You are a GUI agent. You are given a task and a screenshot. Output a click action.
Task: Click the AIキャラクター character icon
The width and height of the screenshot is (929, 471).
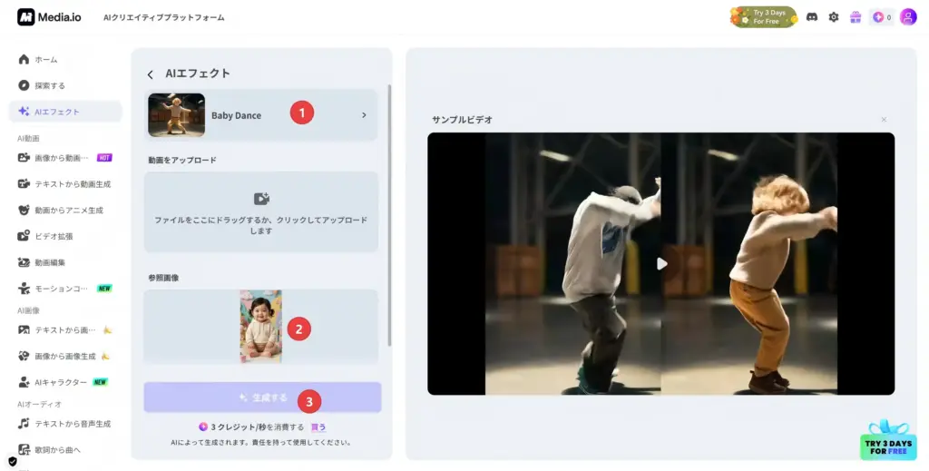click(24, 382)
